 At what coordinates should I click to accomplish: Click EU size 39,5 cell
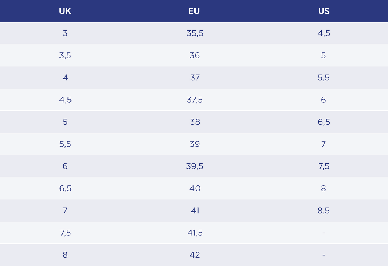[x=195, y=166]
